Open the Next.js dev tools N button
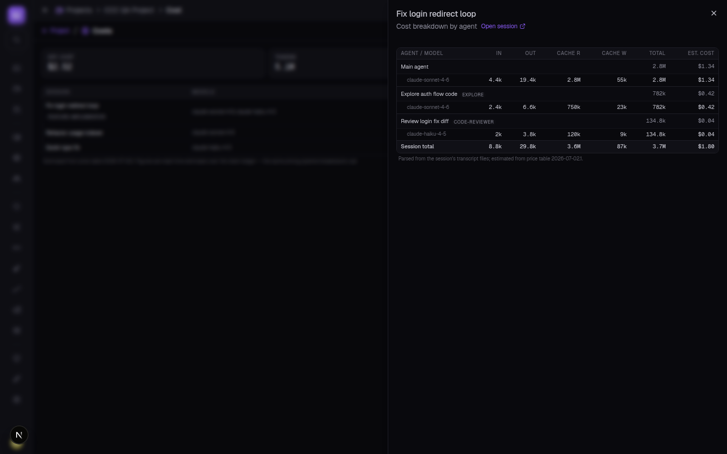This screenshot has height=454, width=727. click(19, 435)
